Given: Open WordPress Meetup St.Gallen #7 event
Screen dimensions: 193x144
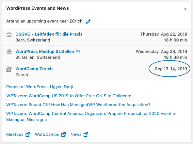Looking at the screenshot, I should click(48, 51).
